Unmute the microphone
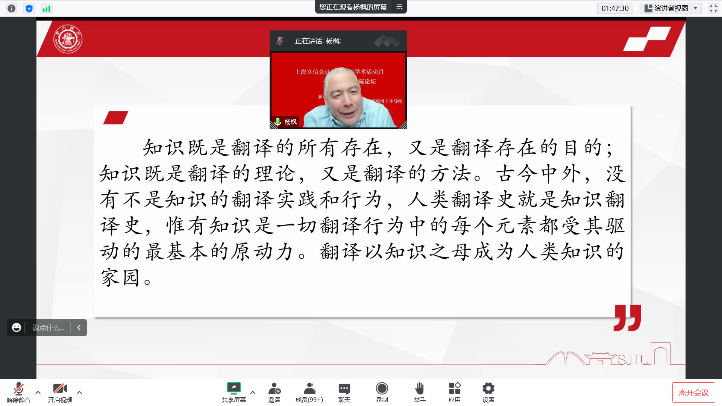Screen dimensions: 722x406 pyautogui.click(x=18, y=392)
